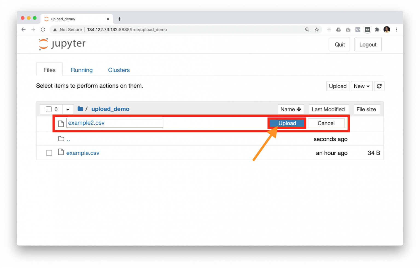Refresh the file list with circular arrow icon
Image resolution: width=420 pixels, height=268 pixels.
click(379, 86)
